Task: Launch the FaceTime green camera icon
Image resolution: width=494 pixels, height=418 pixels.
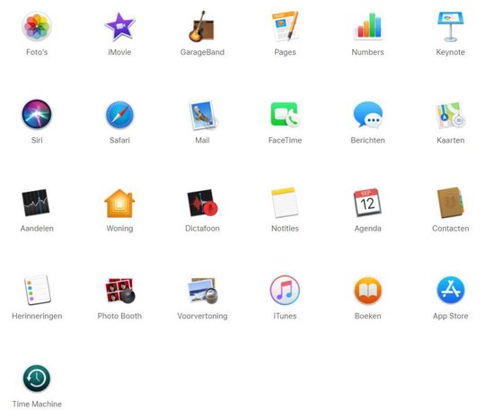Action: click(286, 115)
